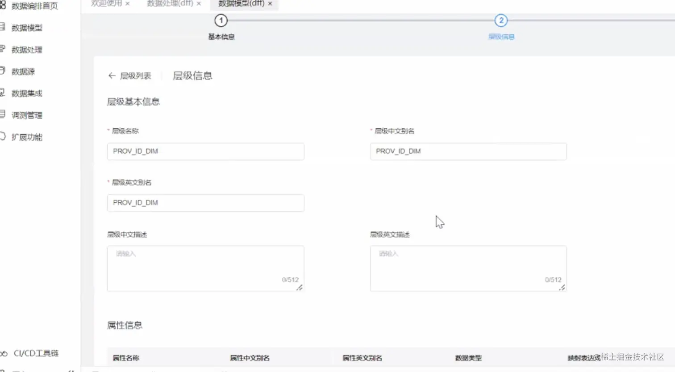675x372 pixels.
Task: Open 数据模型 sidebar item
Action: 27,28
